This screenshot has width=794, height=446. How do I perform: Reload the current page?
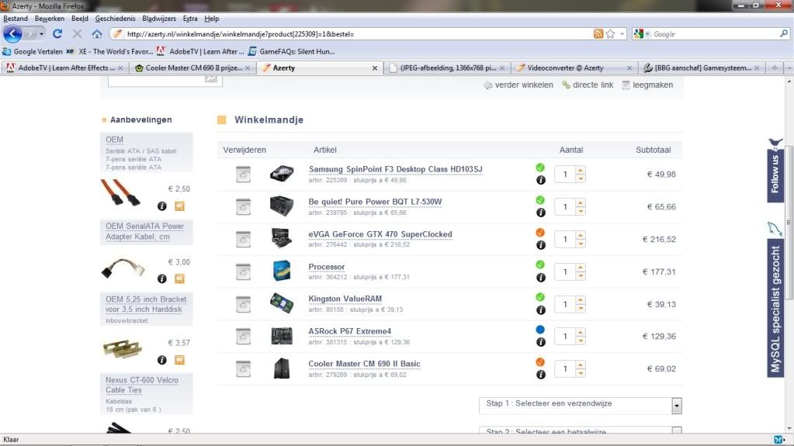tap(57, 34)
